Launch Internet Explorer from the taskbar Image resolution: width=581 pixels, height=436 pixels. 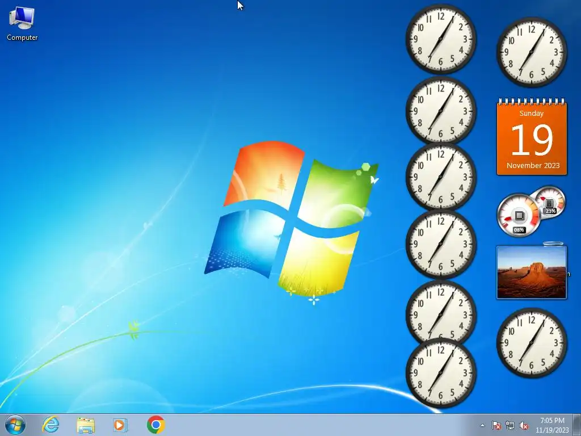coord(50,425)
